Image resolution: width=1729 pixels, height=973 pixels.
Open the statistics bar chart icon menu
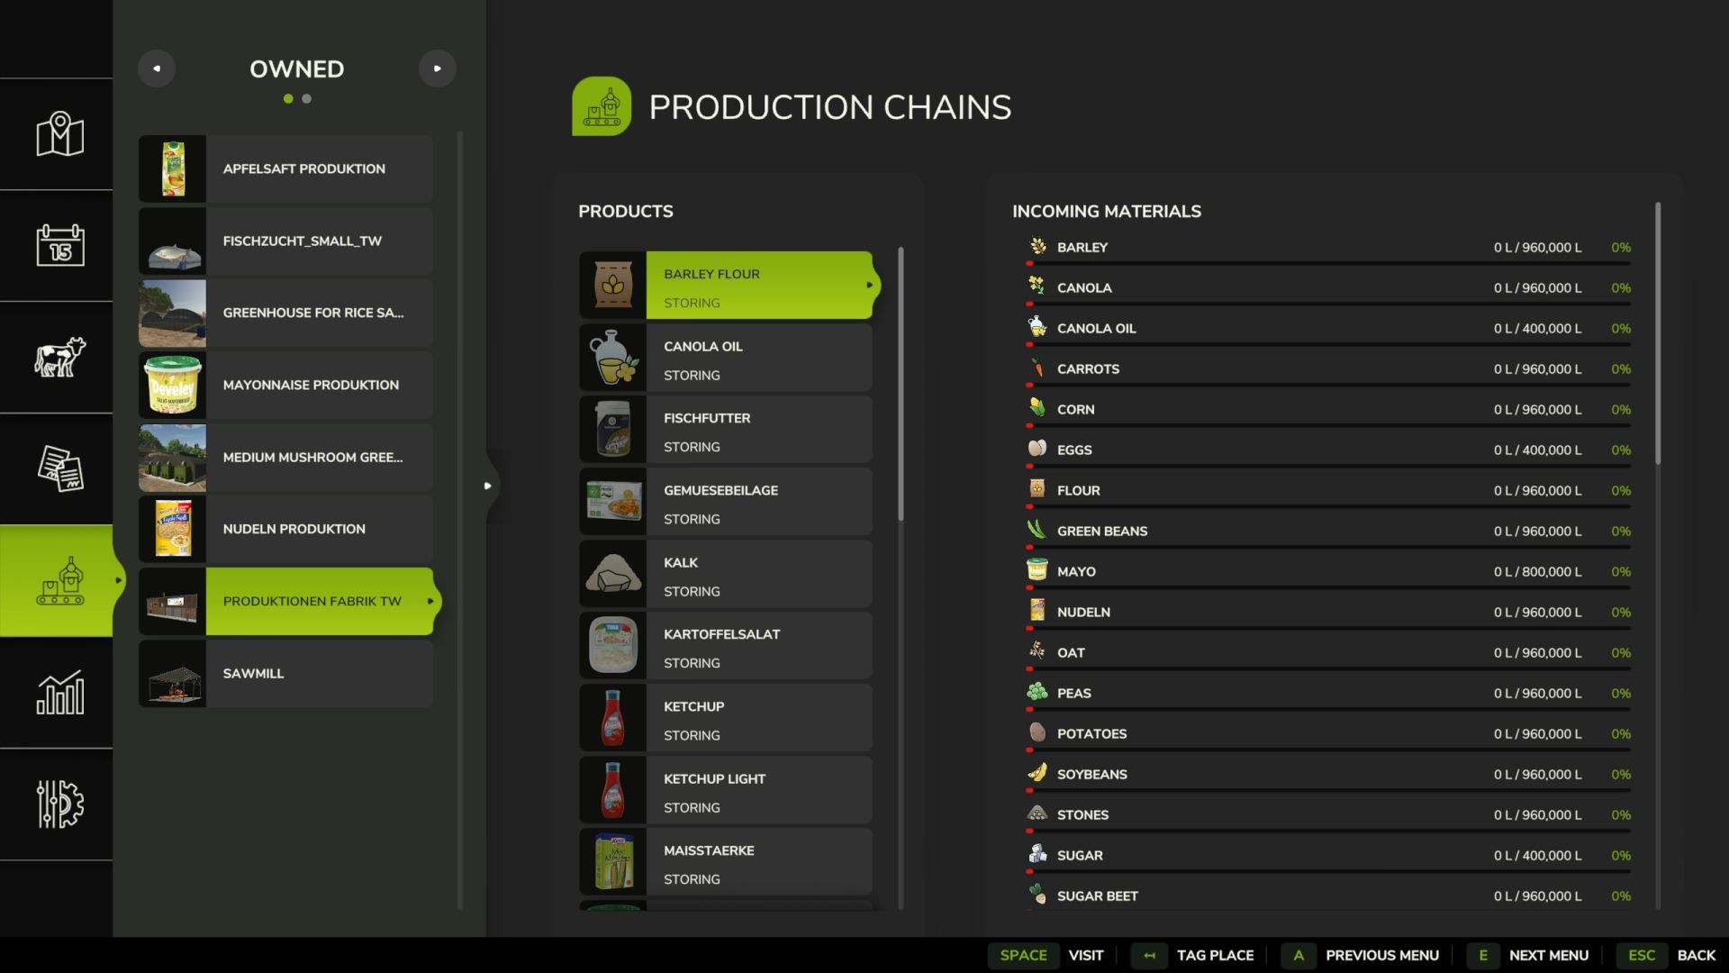(x=59, y=692)
